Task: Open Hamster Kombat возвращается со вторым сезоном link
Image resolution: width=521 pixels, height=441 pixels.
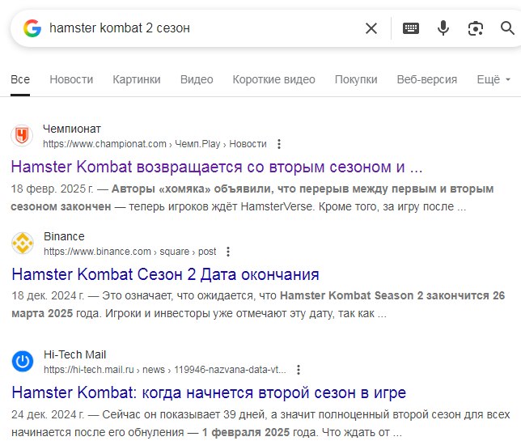Action: (x=217, y=167)
